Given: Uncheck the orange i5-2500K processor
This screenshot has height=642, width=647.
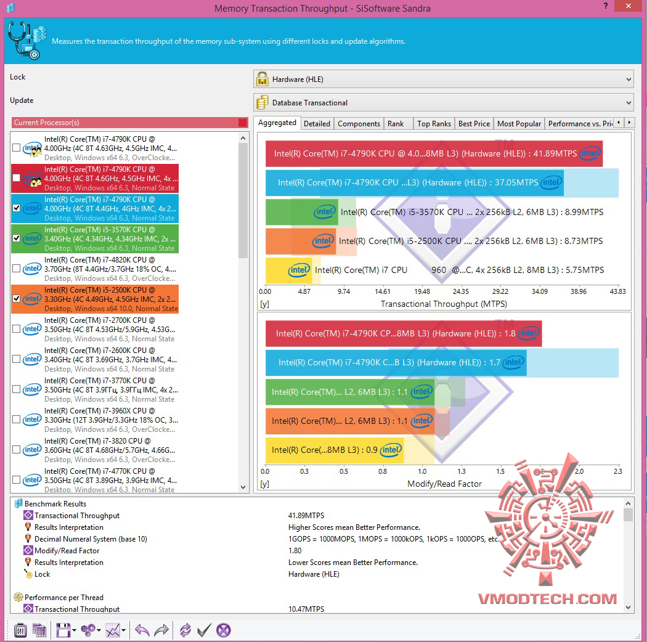Looking at the screenshot, I should coord(16,299).
